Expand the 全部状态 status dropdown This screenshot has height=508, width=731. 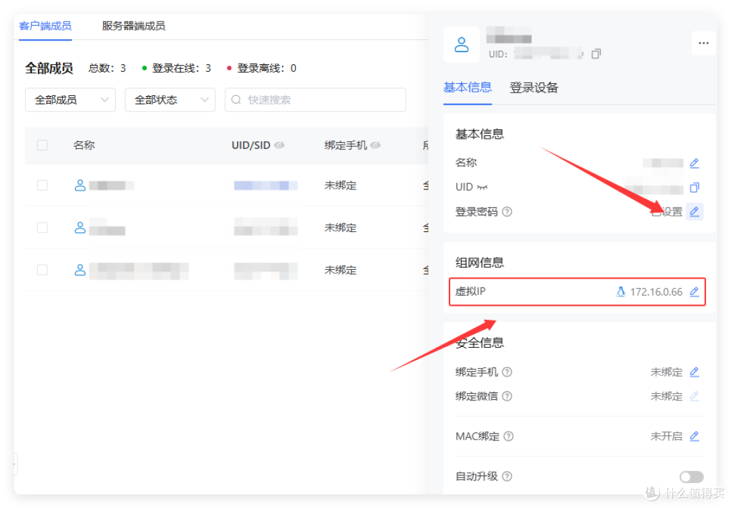(170, 99)
